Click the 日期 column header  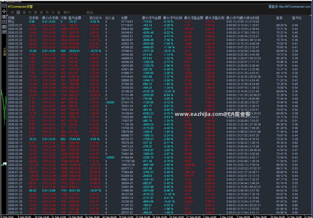click(x=11, y=18)
